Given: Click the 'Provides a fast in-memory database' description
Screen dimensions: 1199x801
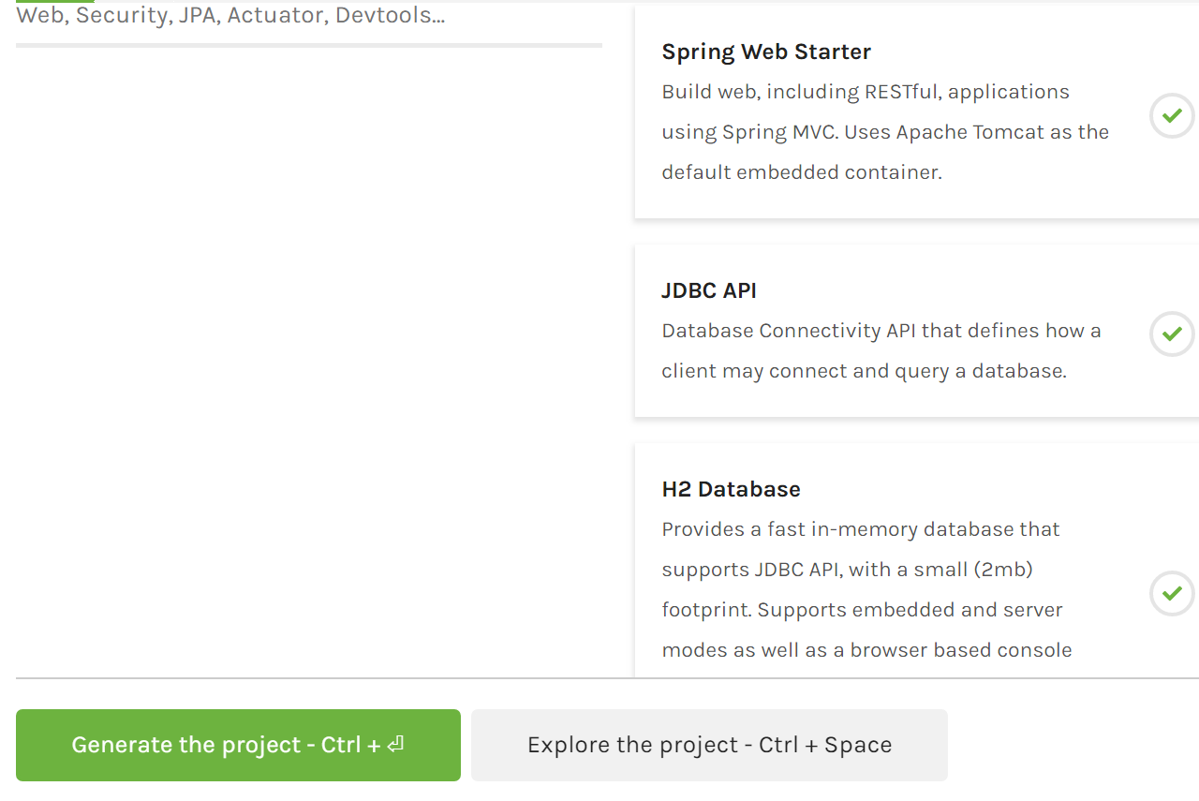Looking at the screenshot, I should tap(866, 589).
